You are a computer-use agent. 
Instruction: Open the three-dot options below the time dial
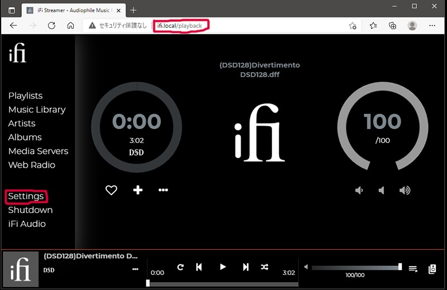point(163,190)
